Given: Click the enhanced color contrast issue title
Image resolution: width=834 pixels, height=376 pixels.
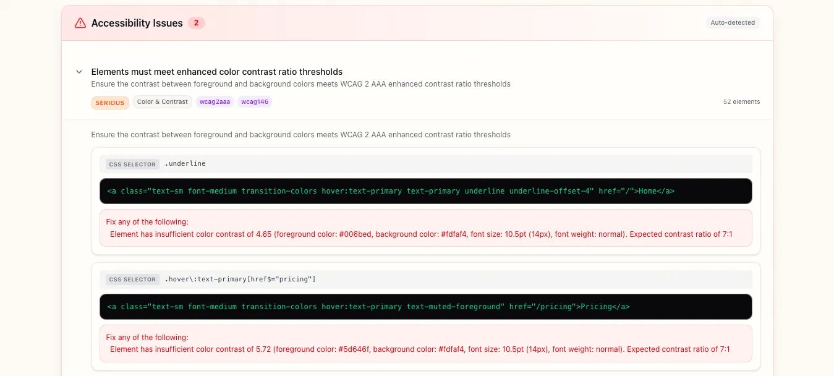Looking at the screenshot, I should pos(216,72).
